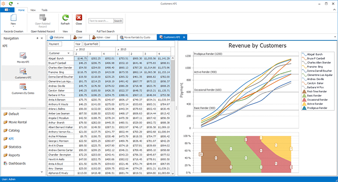338x182 pixels.
Task: Select the Arthur Brandt row header
Action: pos(61,122)
